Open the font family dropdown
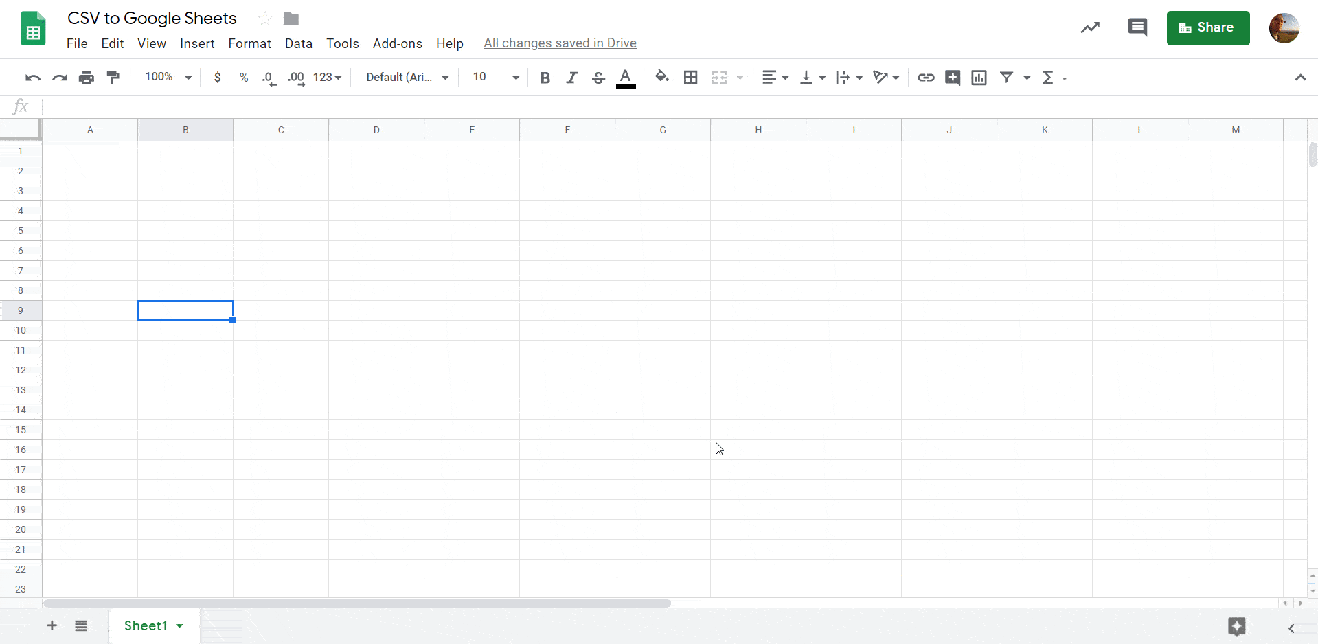The image size is (1318, 644). pos(407,77)
